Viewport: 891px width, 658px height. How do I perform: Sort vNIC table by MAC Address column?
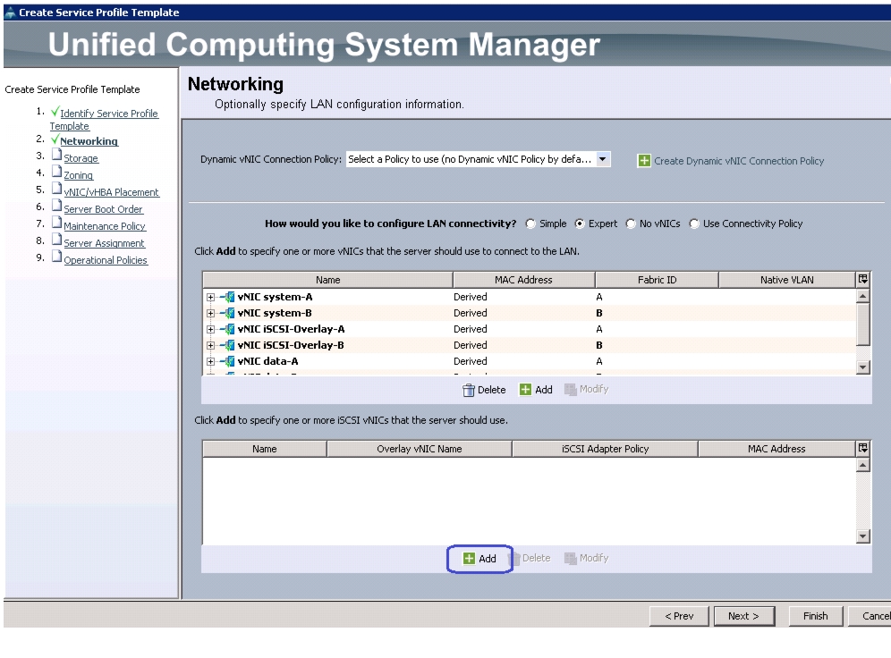[x=523, y=280]
